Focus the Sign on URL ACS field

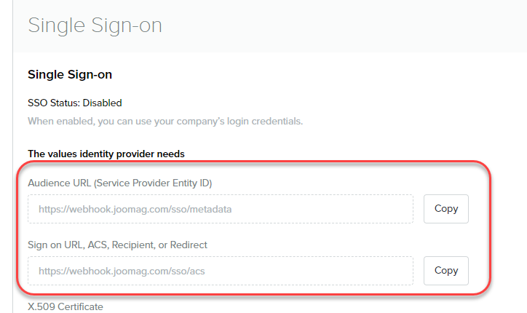point(220,271)
